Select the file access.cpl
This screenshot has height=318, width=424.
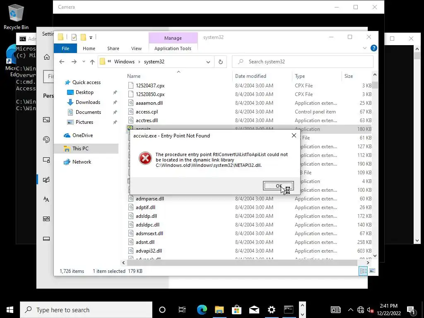147,112
